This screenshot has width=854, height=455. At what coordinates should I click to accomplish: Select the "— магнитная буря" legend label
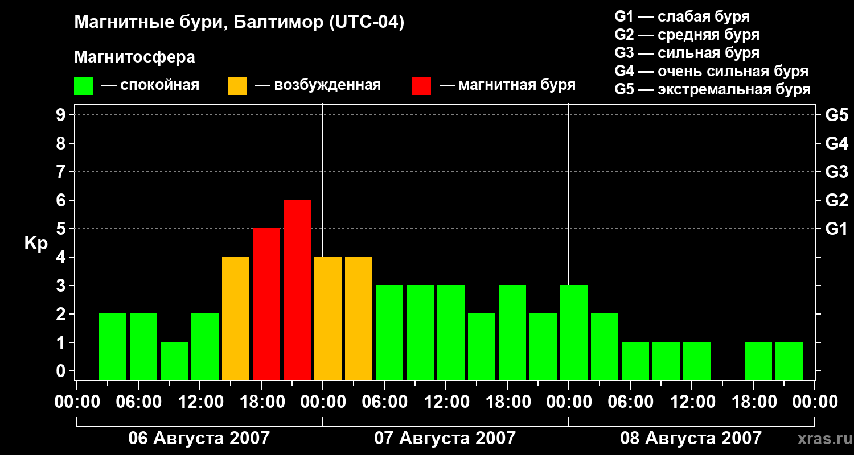[x=507, y=85]
